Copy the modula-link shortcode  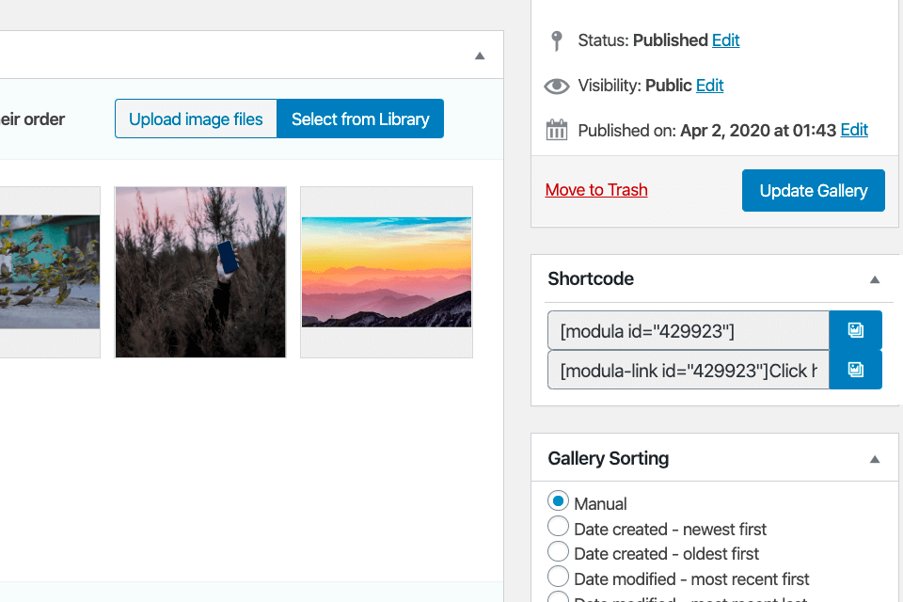[855, 370]
